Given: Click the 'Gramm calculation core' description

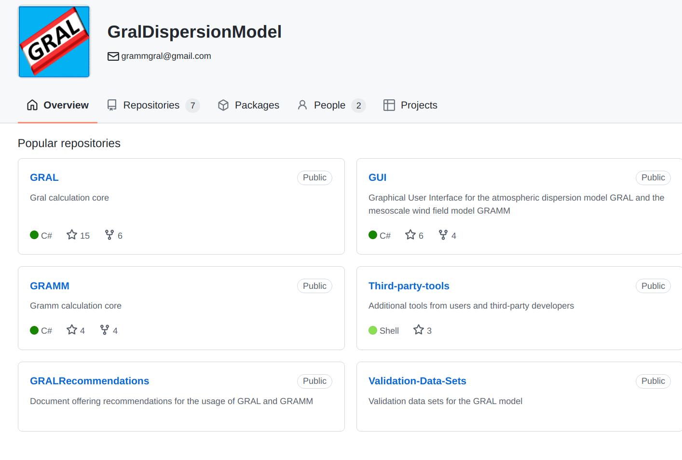Looking at the screenshot, I should (x=76, y=306).
